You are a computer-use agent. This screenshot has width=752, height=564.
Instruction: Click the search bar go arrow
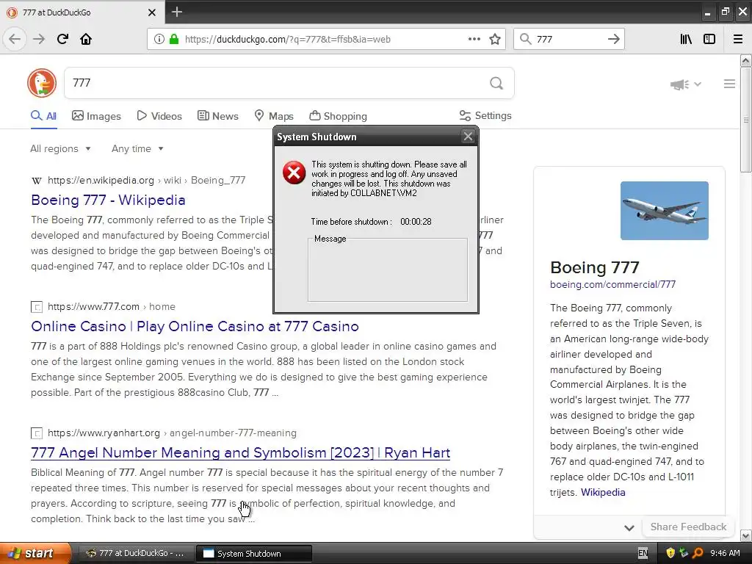tap(613, 39)
